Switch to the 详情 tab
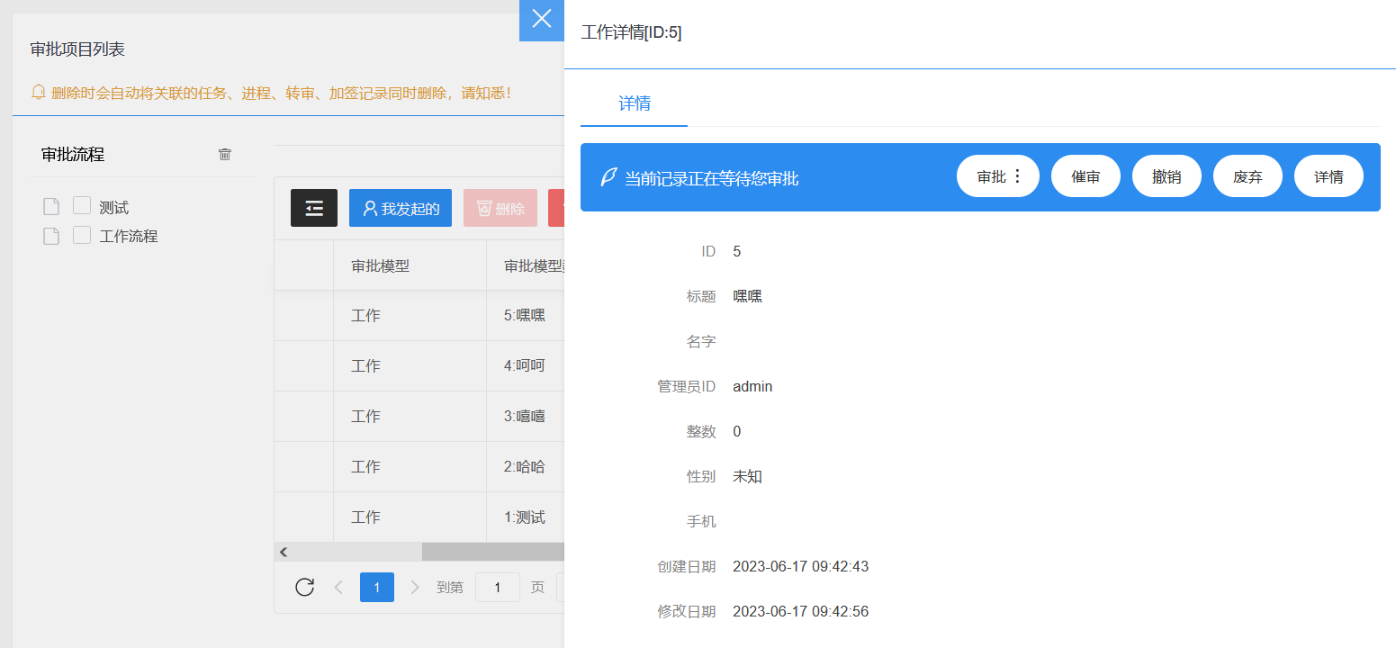 tap(633, 103)
